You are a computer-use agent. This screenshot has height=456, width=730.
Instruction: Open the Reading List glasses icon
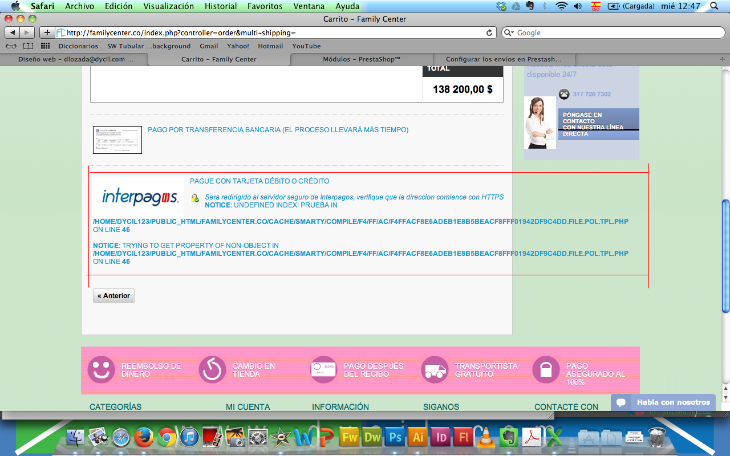11,46
